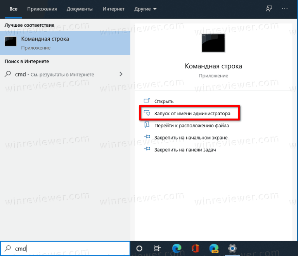Image resolution: width=298 pixels, height=256 pixels.
Task: Launch Microsoft Edge from taskbar
Action: click(x=177, y=248)
